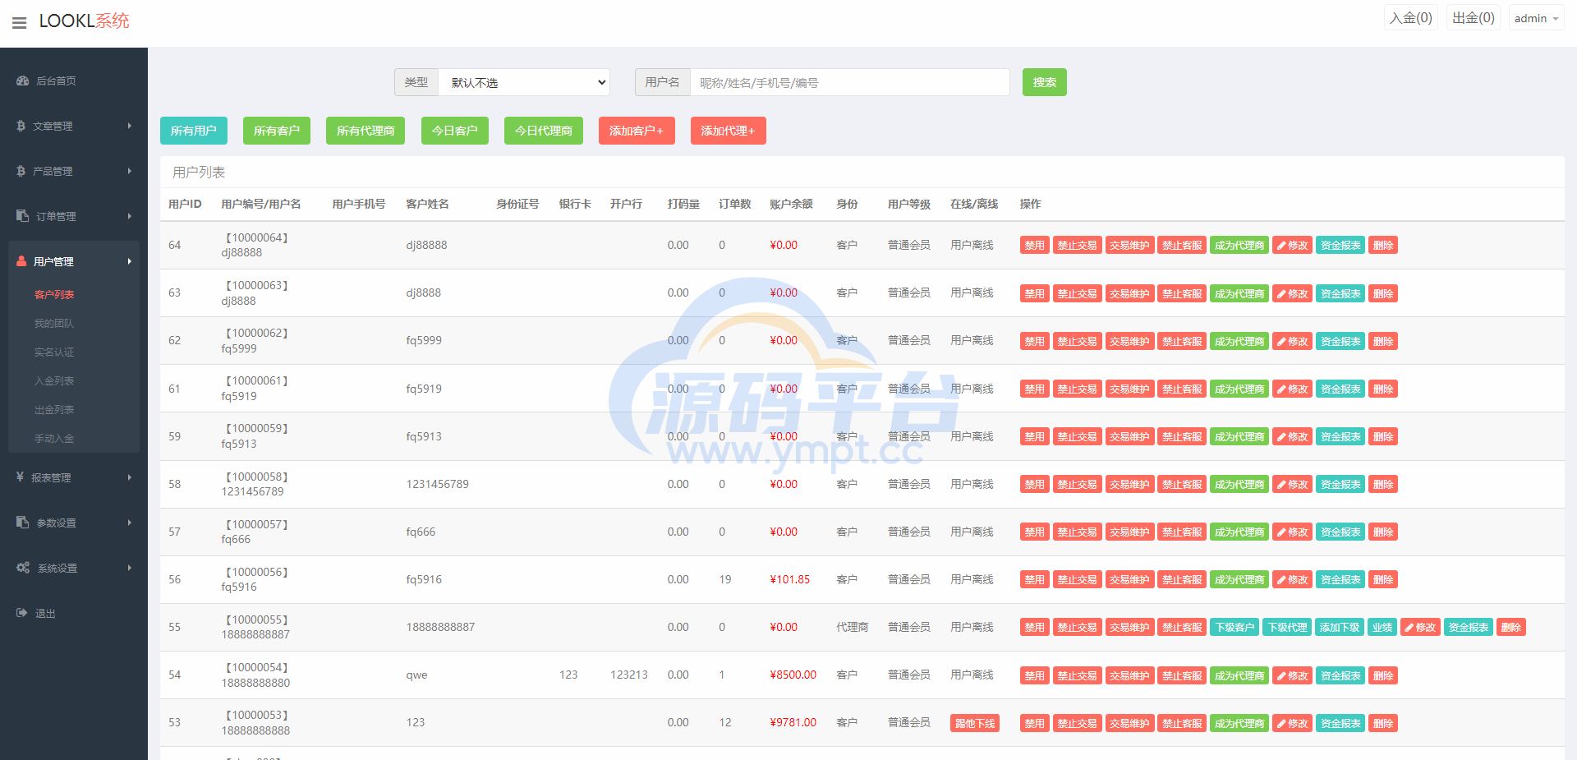Click 修改 pencil button for user 57

(x=1293, y=532)
